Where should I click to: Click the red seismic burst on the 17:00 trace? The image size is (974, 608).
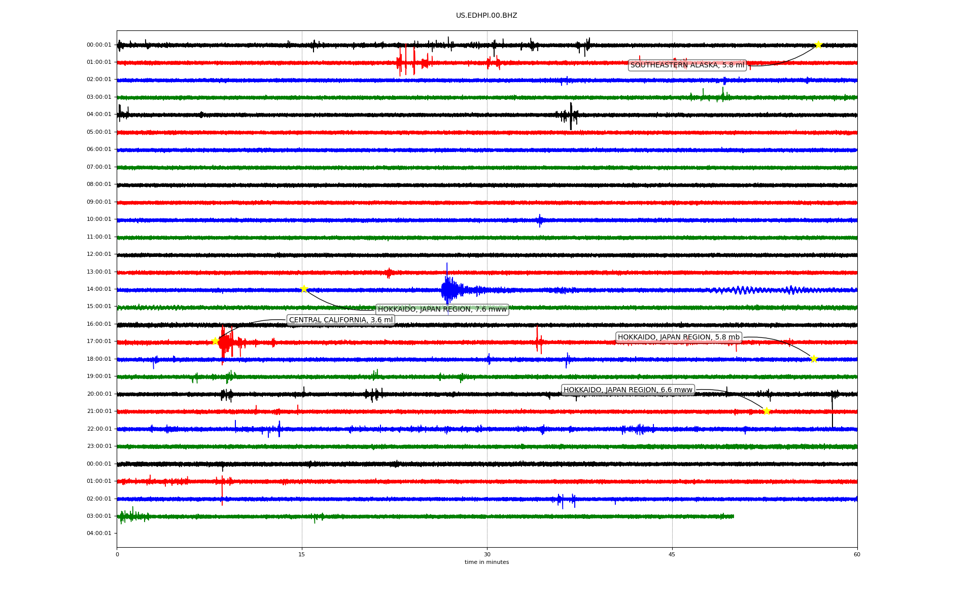225,343
